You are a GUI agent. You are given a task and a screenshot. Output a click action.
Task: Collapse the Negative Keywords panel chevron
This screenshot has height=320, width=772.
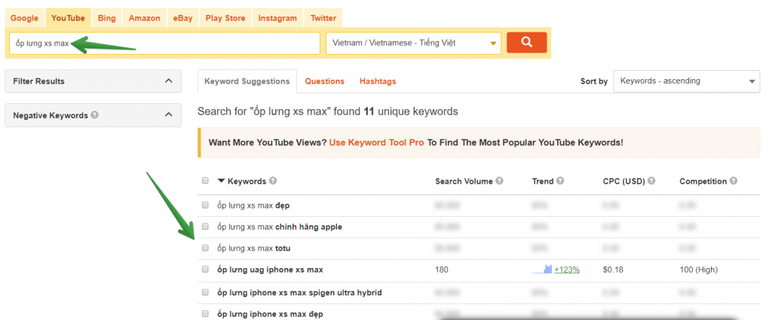coord(168,115)
